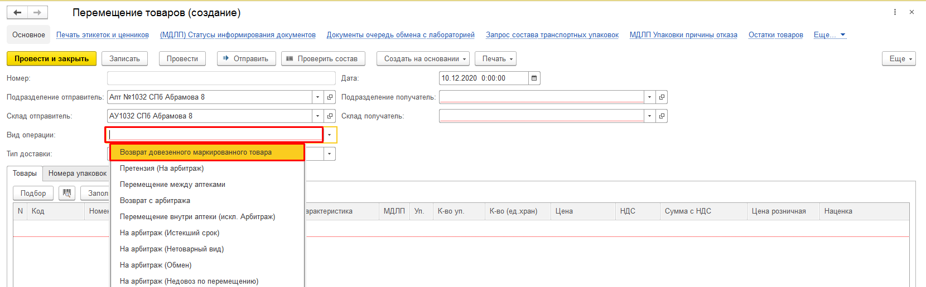
Task: Switch to Номера упаковок tab
Action: 77,174
